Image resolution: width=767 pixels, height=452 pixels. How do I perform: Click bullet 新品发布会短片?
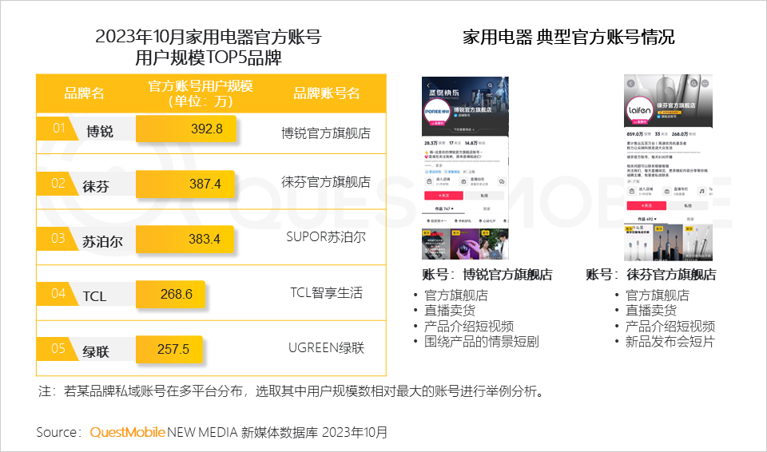point(670,342)
